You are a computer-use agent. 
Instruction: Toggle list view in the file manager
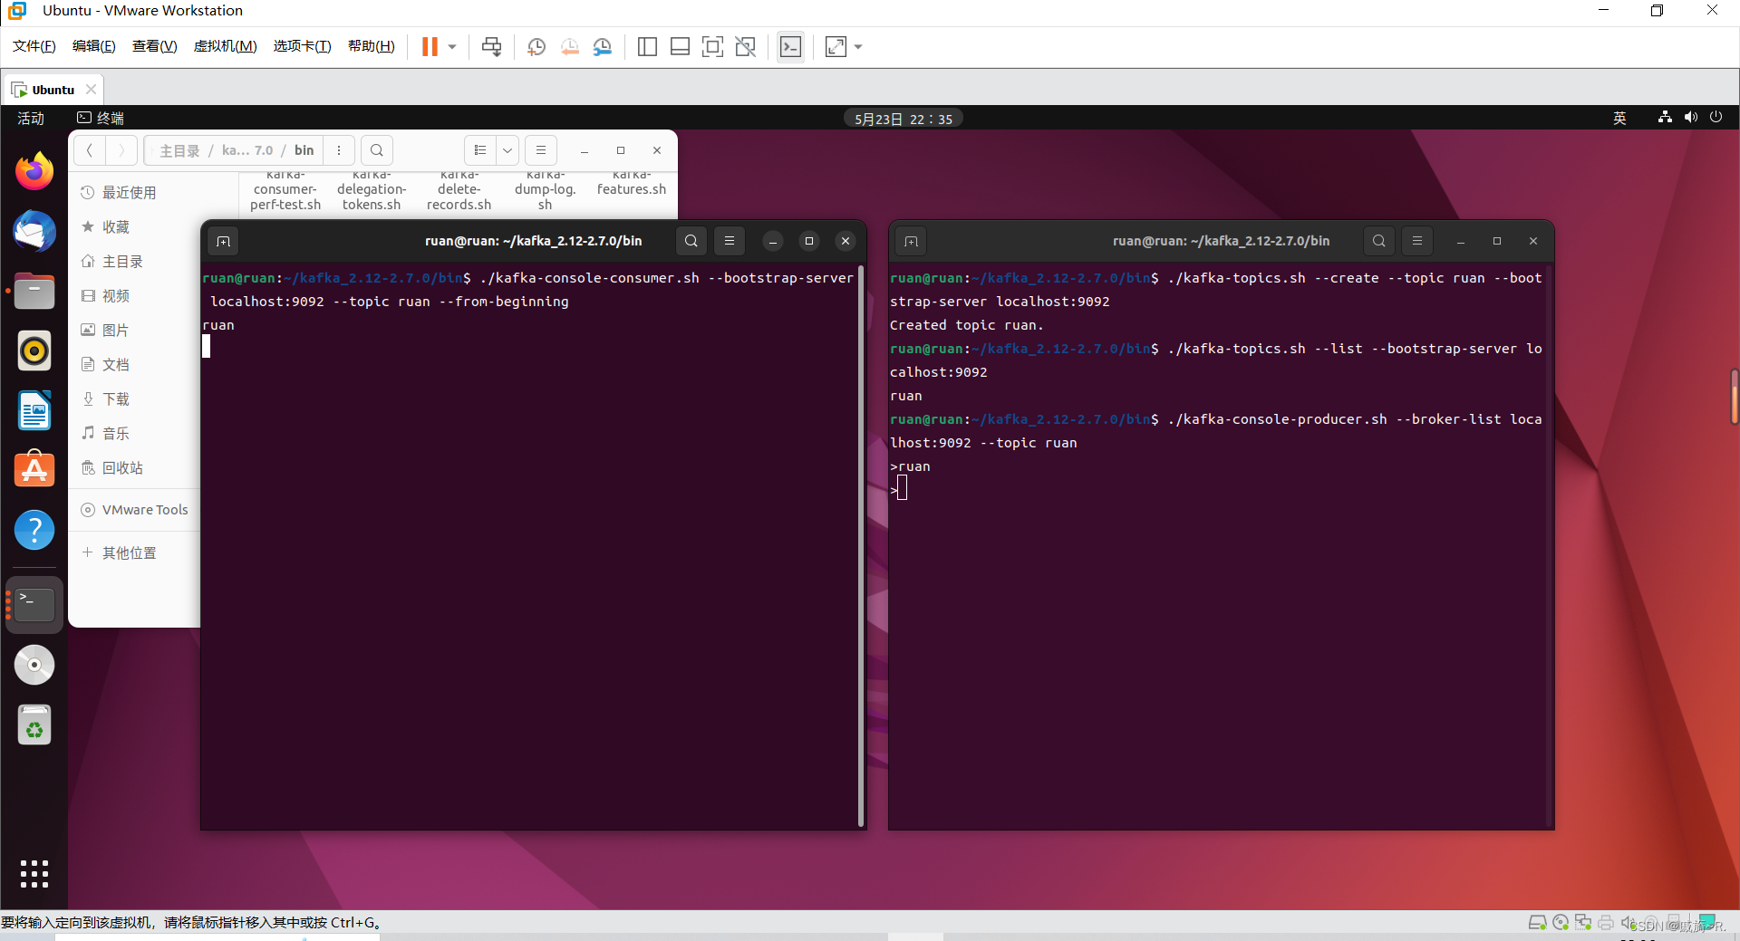[x=480, y=150]
